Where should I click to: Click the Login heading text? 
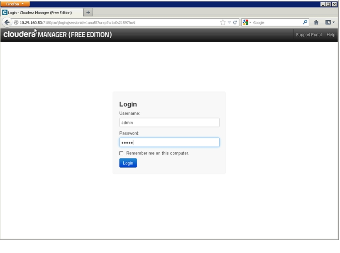pyautogui.click(x=128, y=104)
